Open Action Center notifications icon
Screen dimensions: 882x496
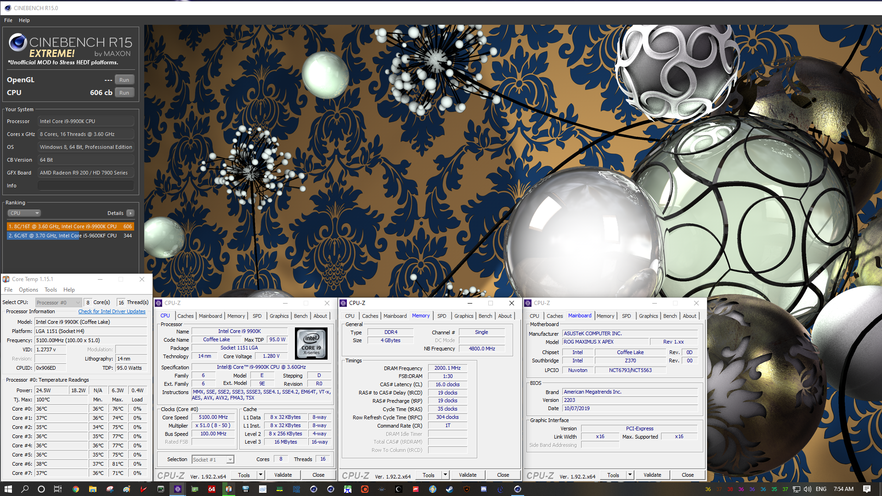[867, 489]
